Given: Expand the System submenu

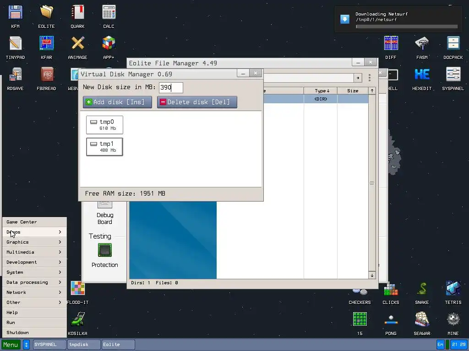Looking at the screenshot, I should pos(34,272).
